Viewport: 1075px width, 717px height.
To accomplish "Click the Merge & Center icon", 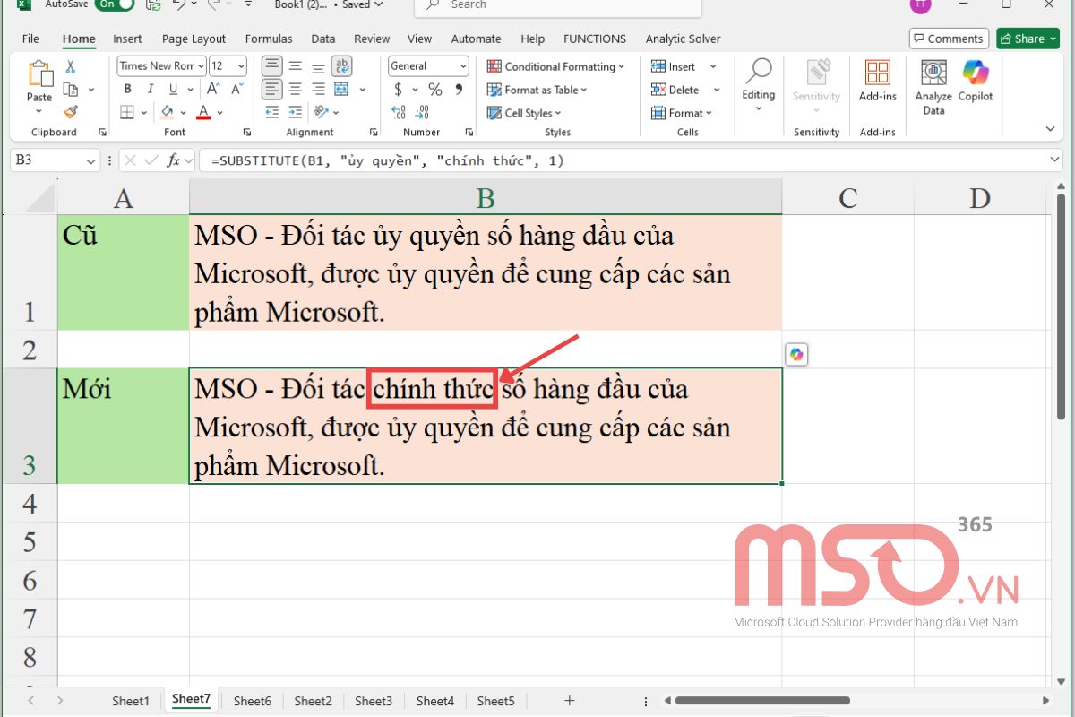I will (x=341, y=90).
